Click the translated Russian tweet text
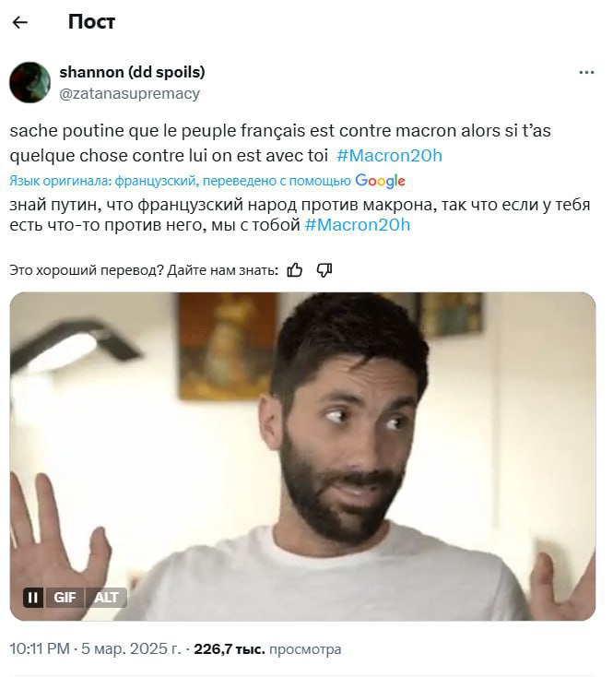 (300, 215)
